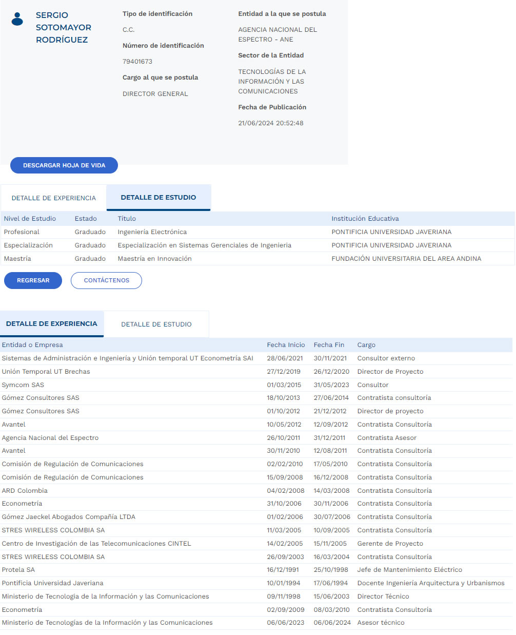Click the Protela SA entity
The height and width of the screenshot is (635, 516).
[18, 570]
